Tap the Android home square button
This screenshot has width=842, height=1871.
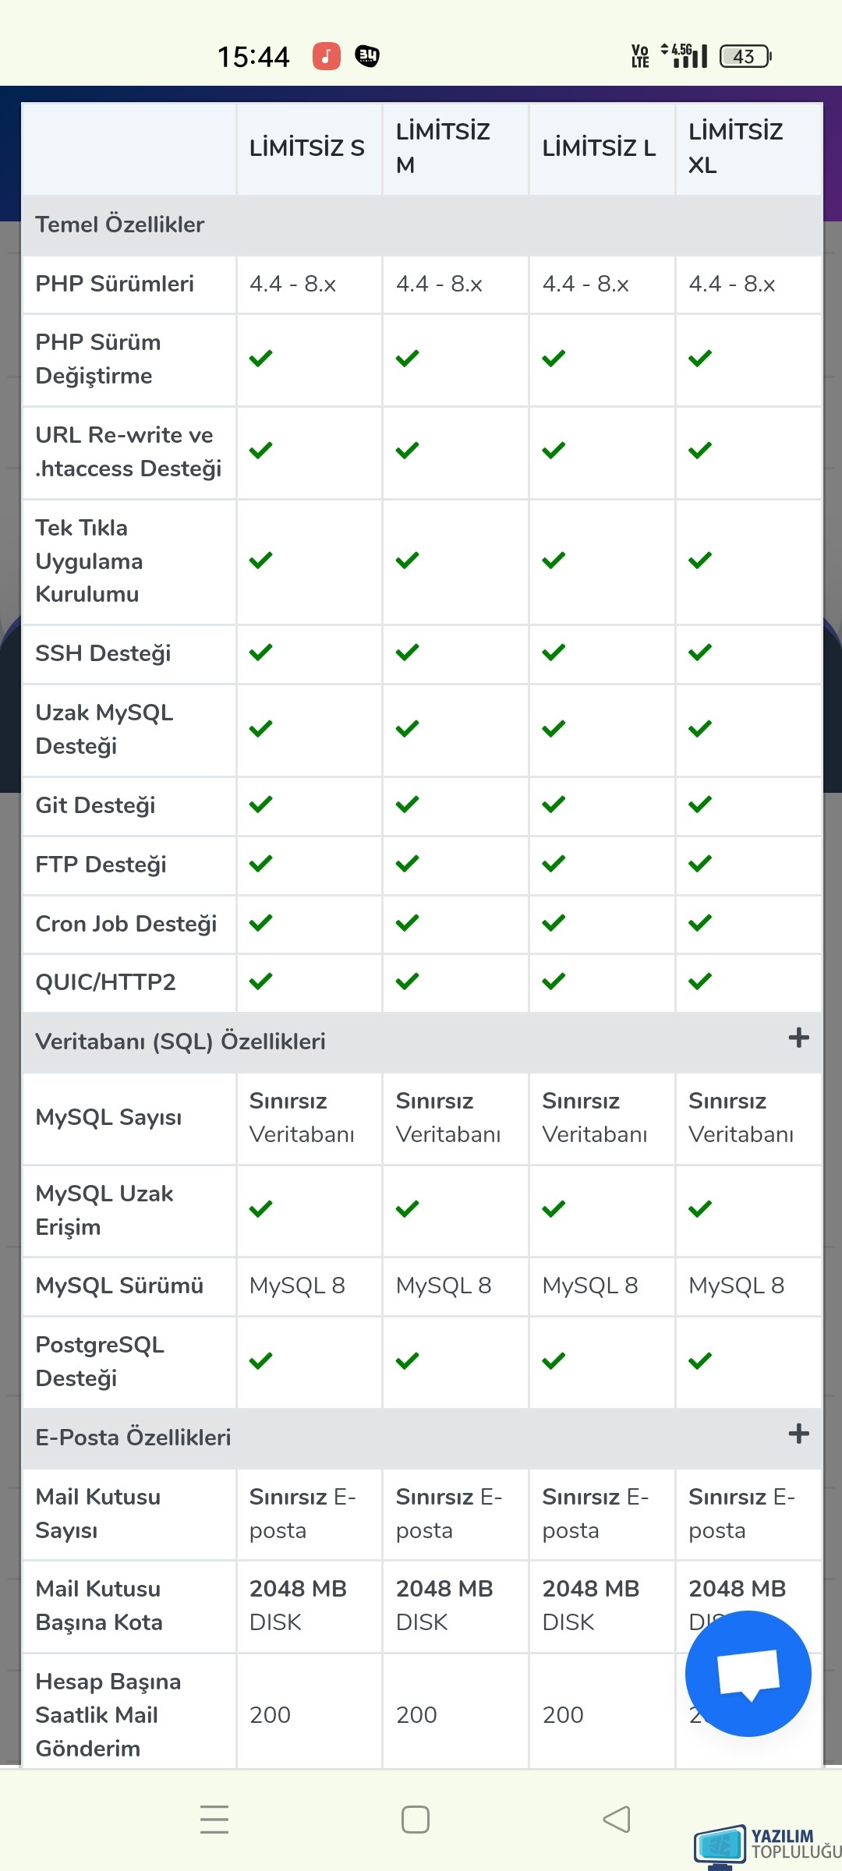[x=416, y=1820]
